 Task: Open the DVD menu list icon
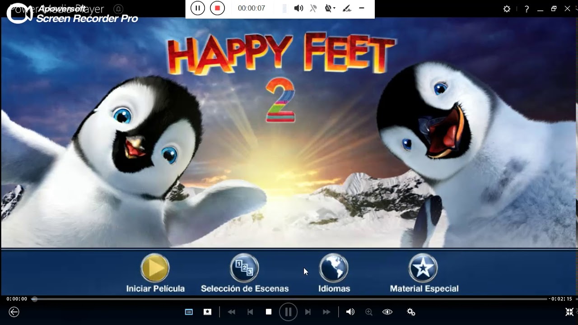(x=189, y=312)
